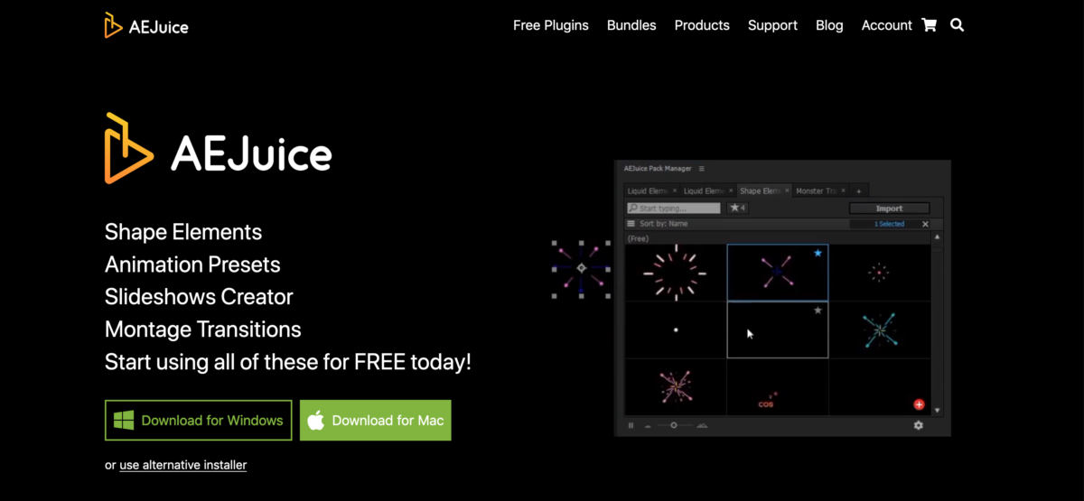Select the pink firework burst thumbnail
The width and height of the screenshot is (1084, 501).
pyautogui.click(x=676, y=386)
